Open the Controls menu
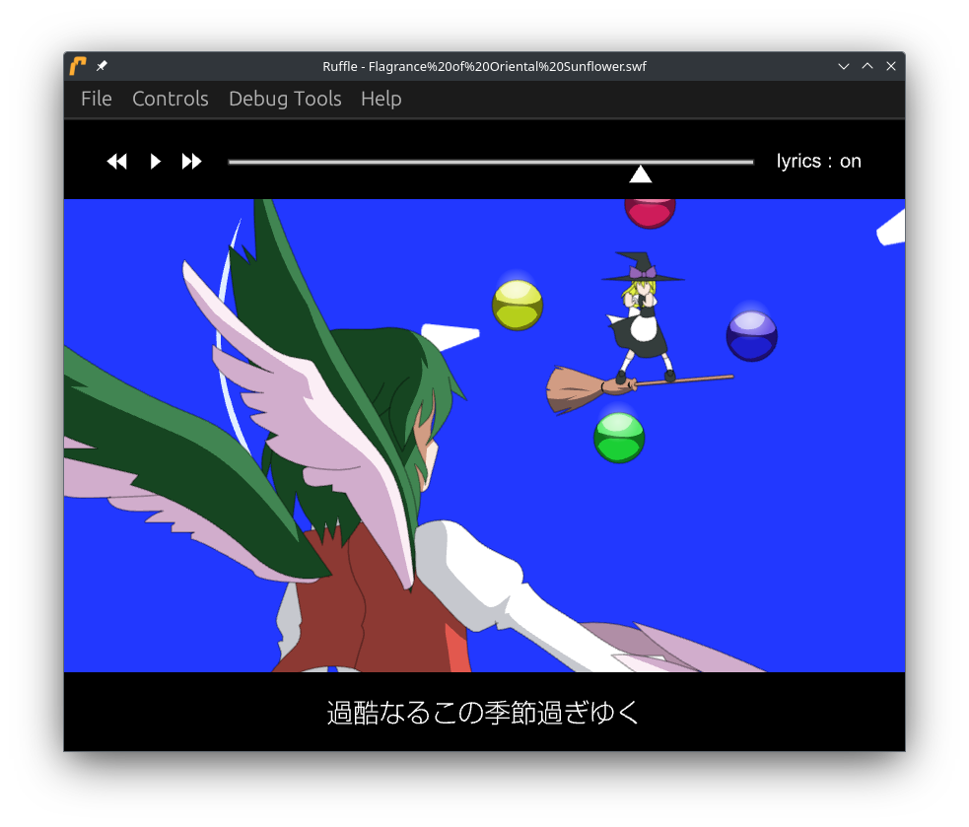Screen dimensions: 969x827 (170, 99)
